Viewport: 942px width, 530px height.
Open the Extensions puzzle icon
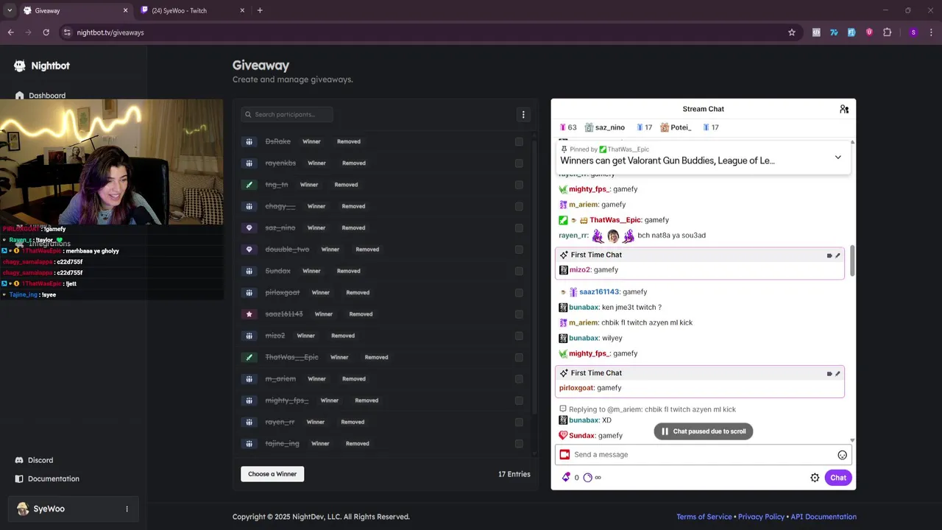887,32
